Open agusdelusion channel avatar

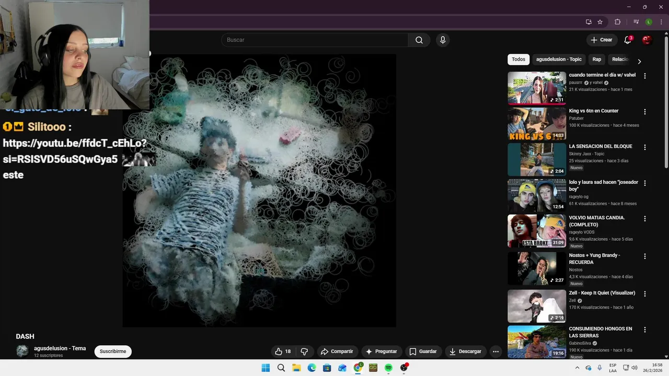pyautogui.click(x=22, y=351)
